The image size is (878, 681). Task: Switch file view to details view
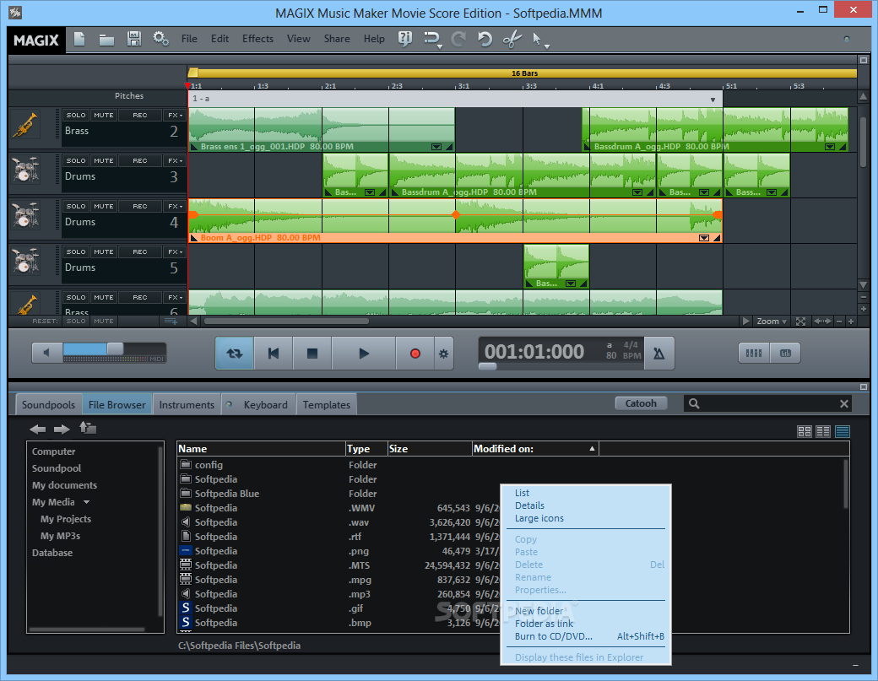pyautogui.click(x=843, y=431)
